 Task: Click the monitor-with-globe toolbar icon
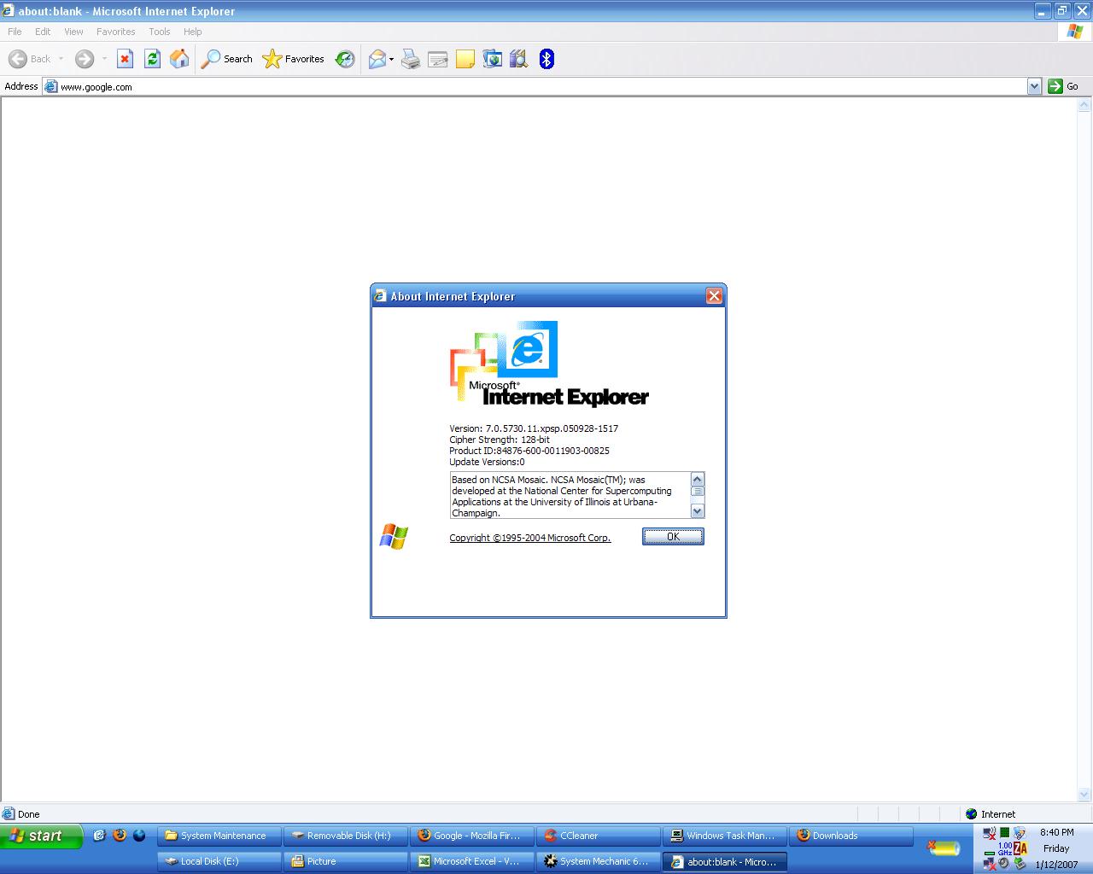coord(493,59)
